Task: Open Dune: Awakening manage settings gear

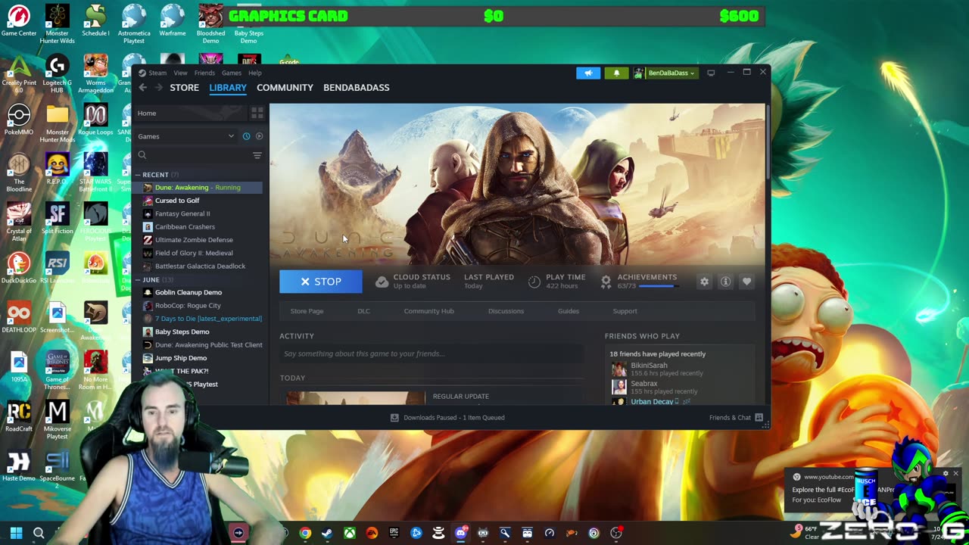Action: pos(704,282)
